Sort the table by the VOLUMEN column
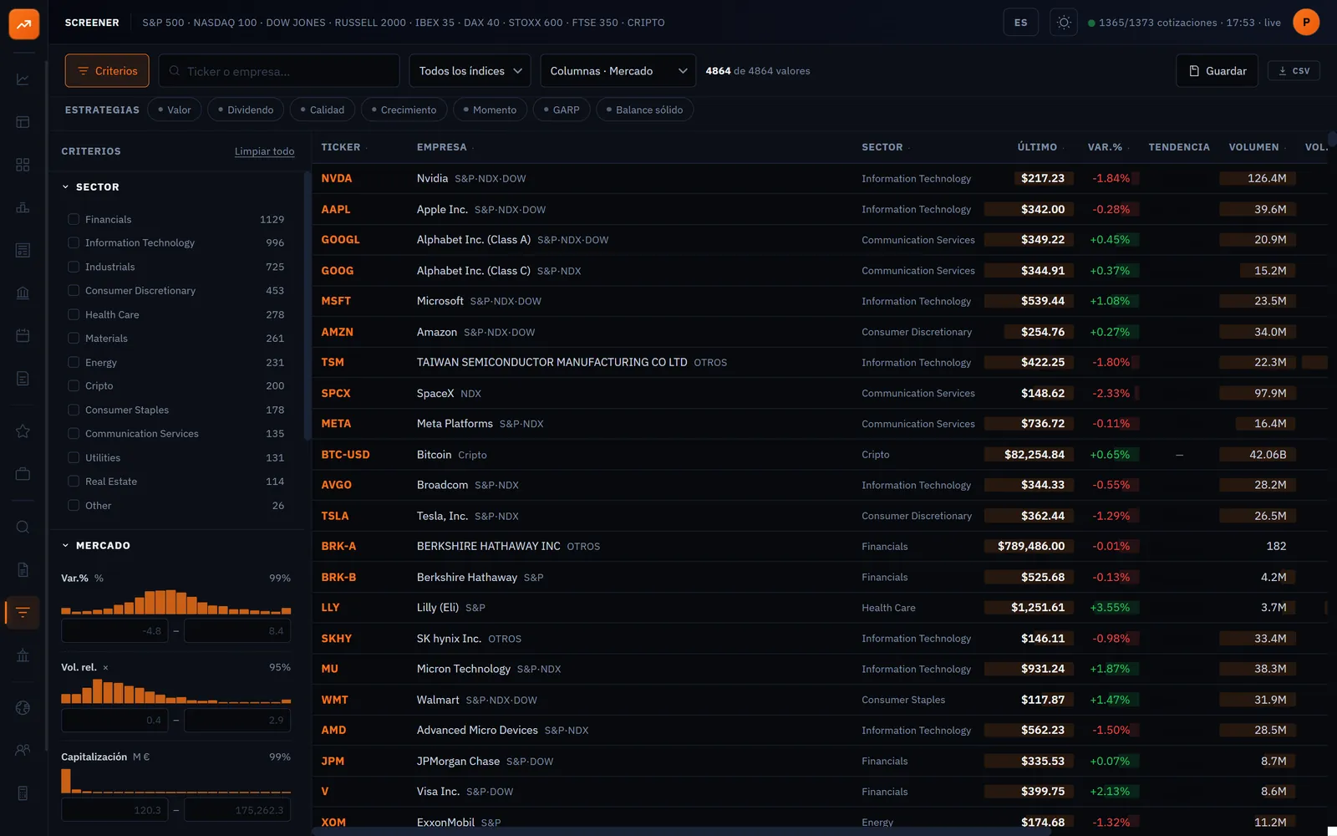Screen dimensions: 1337x836 point(1253,147)
